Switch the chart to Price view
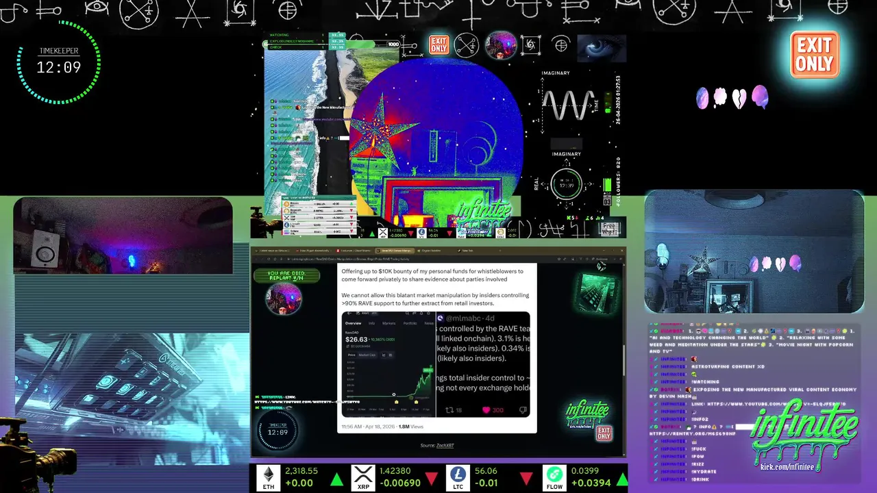The width and height of the screenshot is (877, 493). tap(351, 355)
